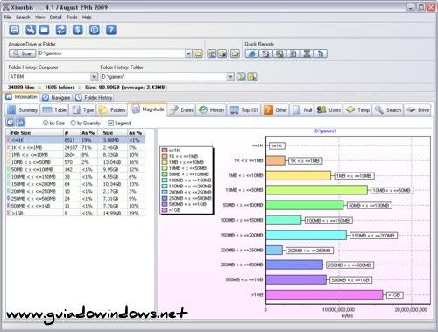Image resolution: width=438 pixels, height=332 pixels.
Task: Open the wrench settings toolbar icon
Action: point(31,30)
